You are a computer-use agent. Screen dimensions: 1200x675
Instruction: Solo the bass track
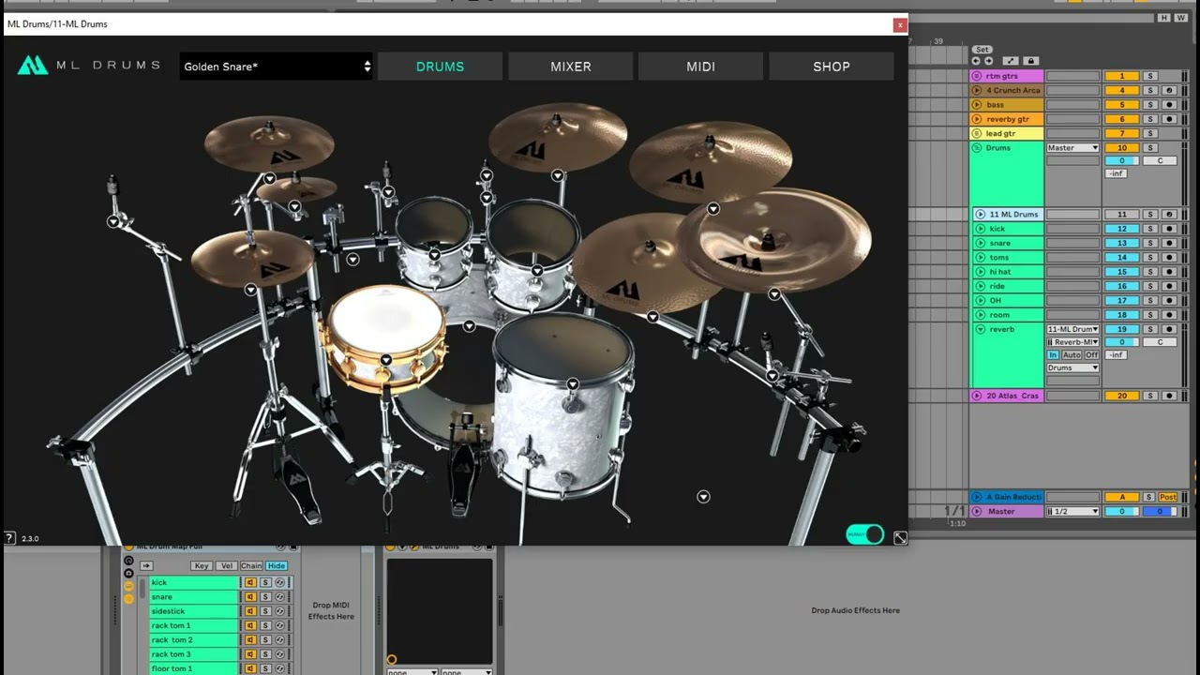click(1150, 105)
